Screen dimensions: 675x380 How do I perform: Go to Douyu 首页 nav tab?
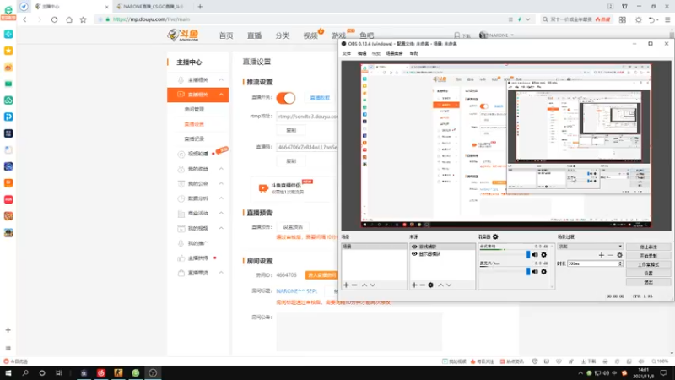pos(226,35)
